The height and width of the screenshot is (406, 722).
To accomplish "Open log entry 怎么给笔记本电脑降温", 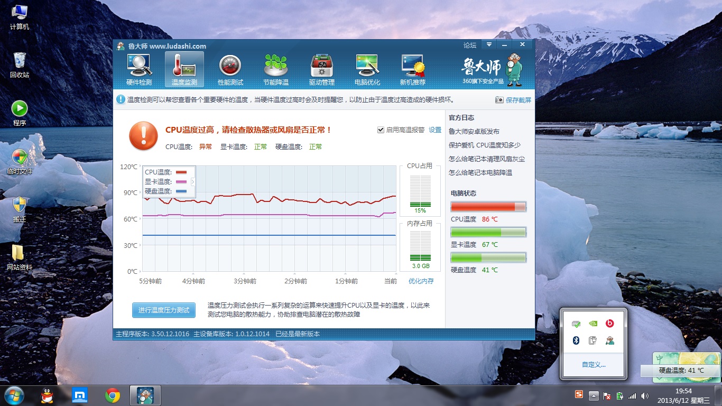I will click(480, 172).
